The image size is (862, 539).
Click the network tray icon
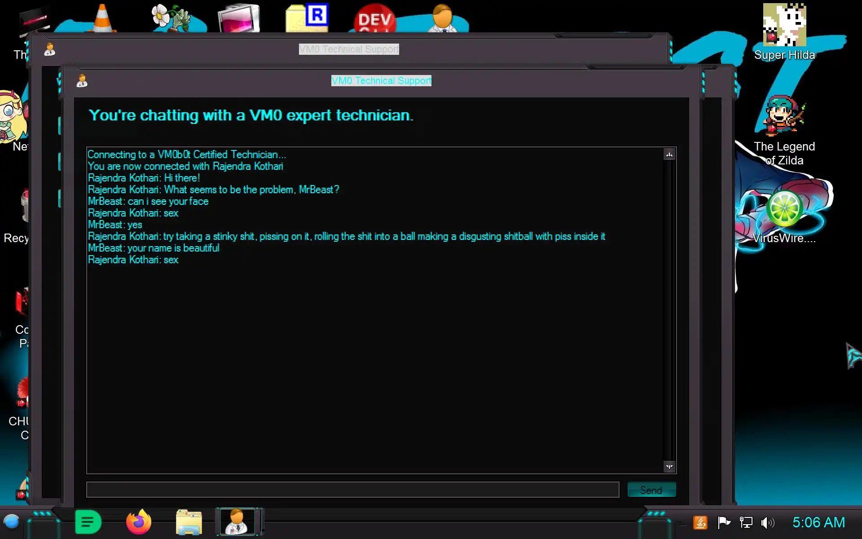746,522
